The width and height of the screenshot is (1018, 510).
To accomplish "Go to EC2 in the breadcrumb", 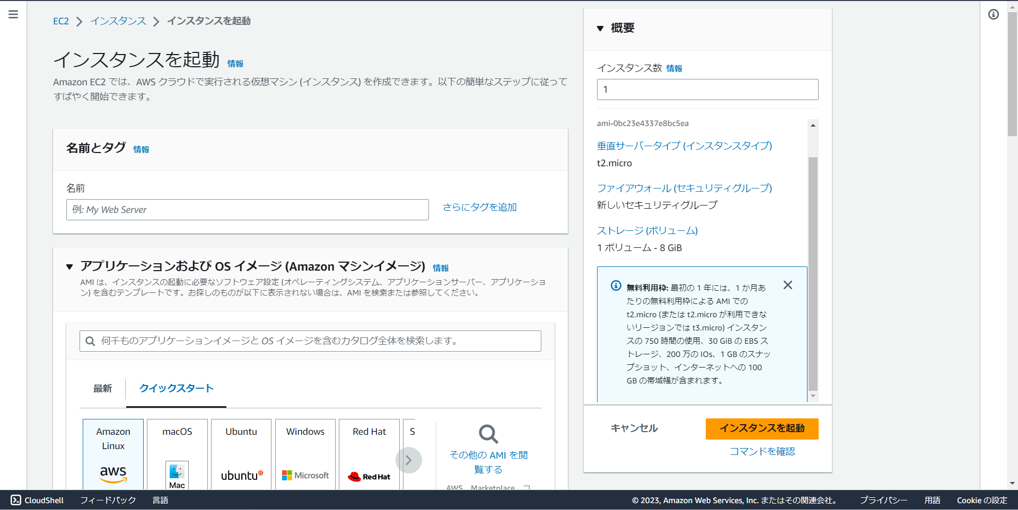I will (61, 21).
